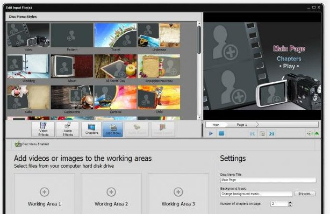Click the Disc Menu Title input field
Screen dimensions: 330x214
(268, 180)
